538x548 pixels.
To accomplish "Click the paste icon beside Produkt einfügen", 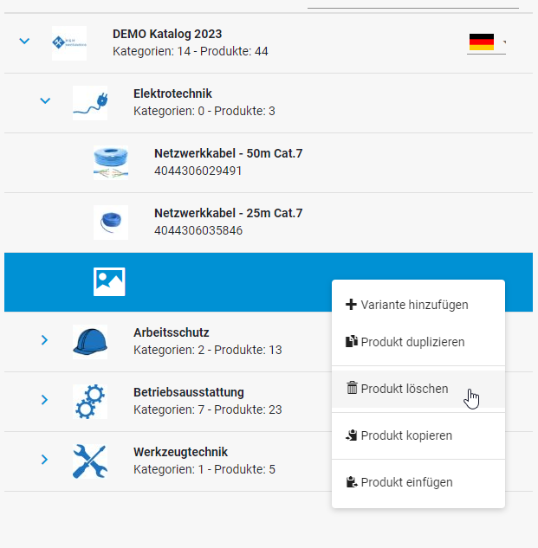I will coord(352,482).
